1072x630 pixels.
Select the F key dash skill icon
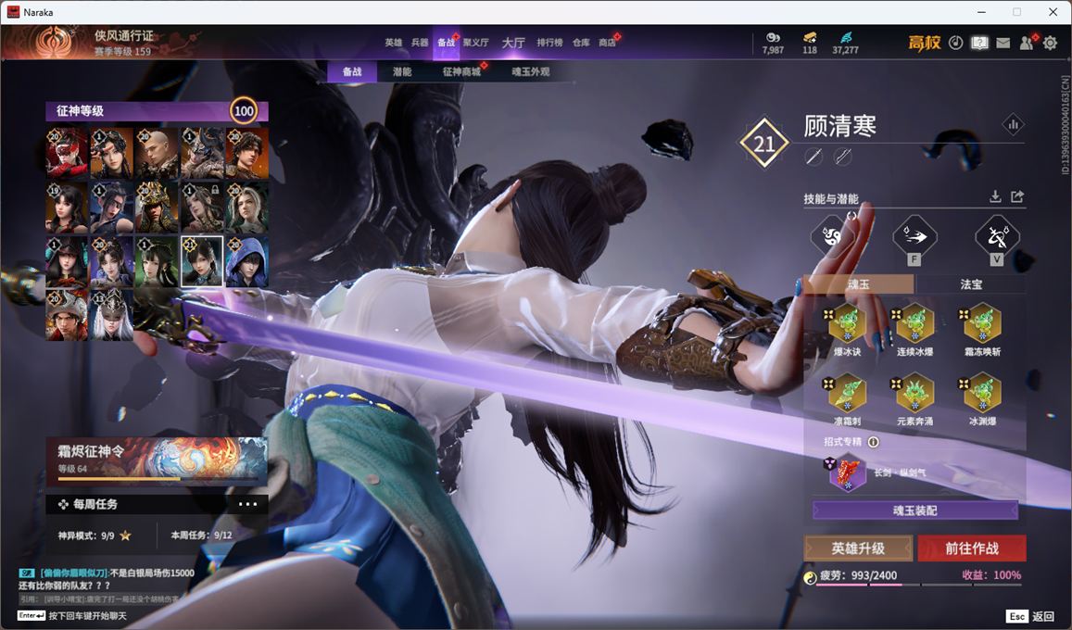tap(914, 237)
